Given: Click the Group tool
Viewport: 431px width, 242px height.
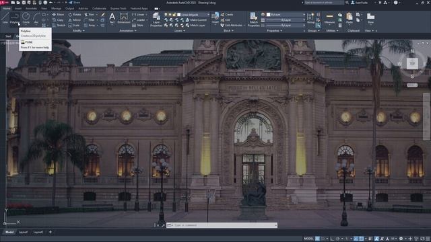Looking at the screenshot, I should (x=310, y=18).
